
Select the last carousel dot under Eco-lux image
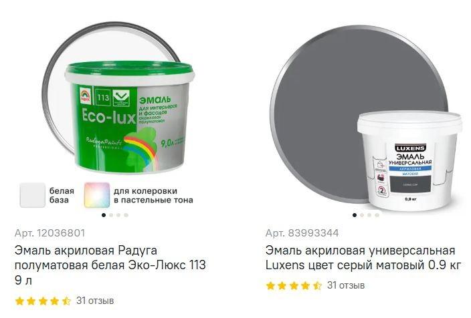[x=126, y=215]
